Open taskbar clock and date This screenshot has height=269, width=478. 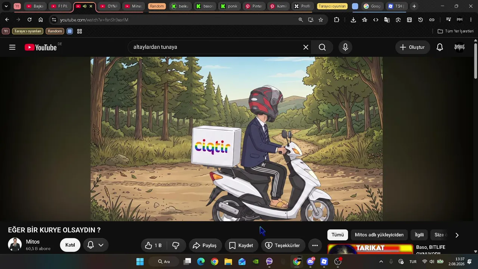click(x=456, y=262)
